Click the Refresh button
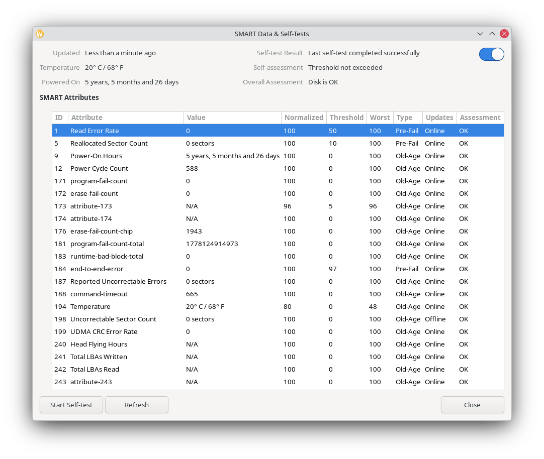544x459 pixels. tap(136, 405)
